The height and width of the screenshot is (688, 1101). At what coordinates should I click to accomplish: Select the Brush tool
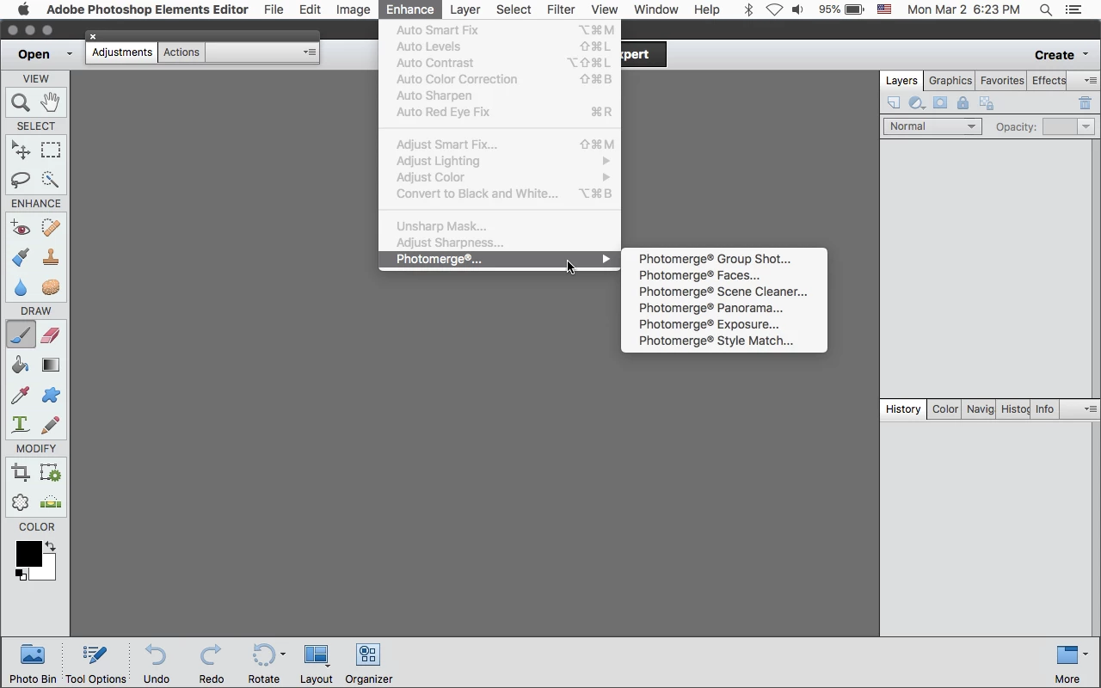coord(21,335)
